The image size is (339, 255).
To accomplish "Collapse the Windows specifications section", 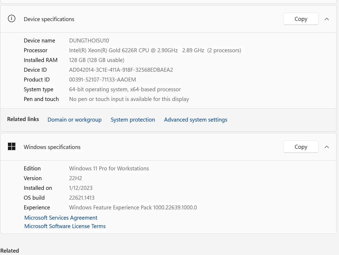I will [x=327, y=147].
